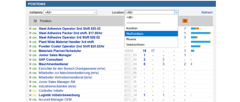Click progress bar of Plant Wide Material Handler
This screenshot has height=102, width=240.
(x=201, y=42)
